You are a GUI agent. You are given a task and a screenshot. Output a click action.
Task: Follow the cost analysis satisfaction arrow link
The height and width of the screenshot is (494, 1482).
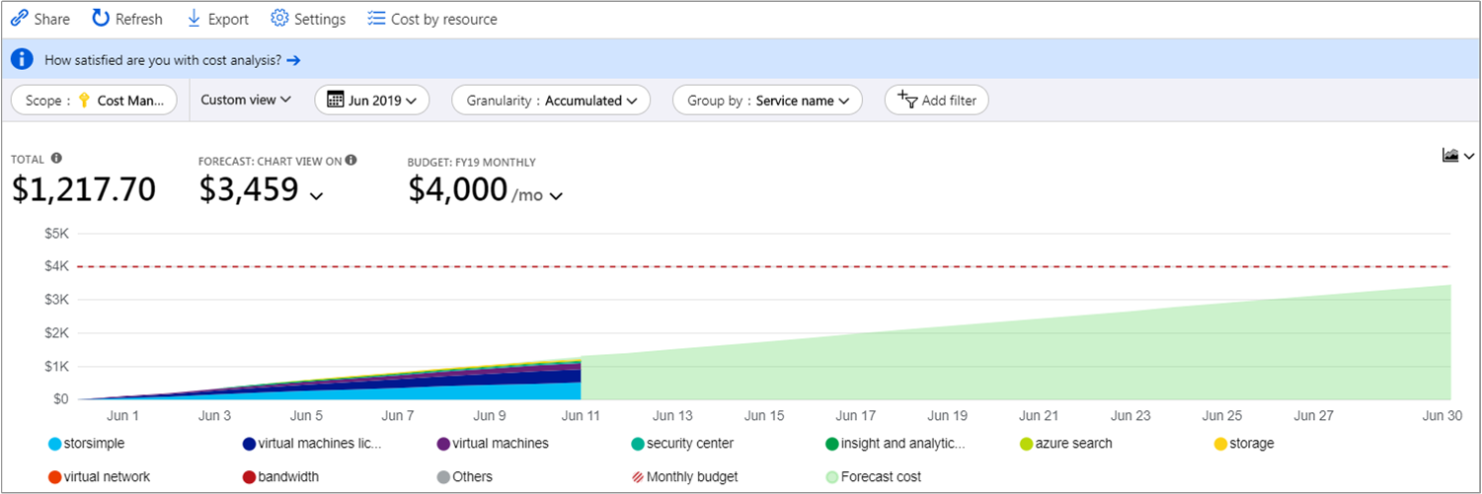click(x=293, y=60)
